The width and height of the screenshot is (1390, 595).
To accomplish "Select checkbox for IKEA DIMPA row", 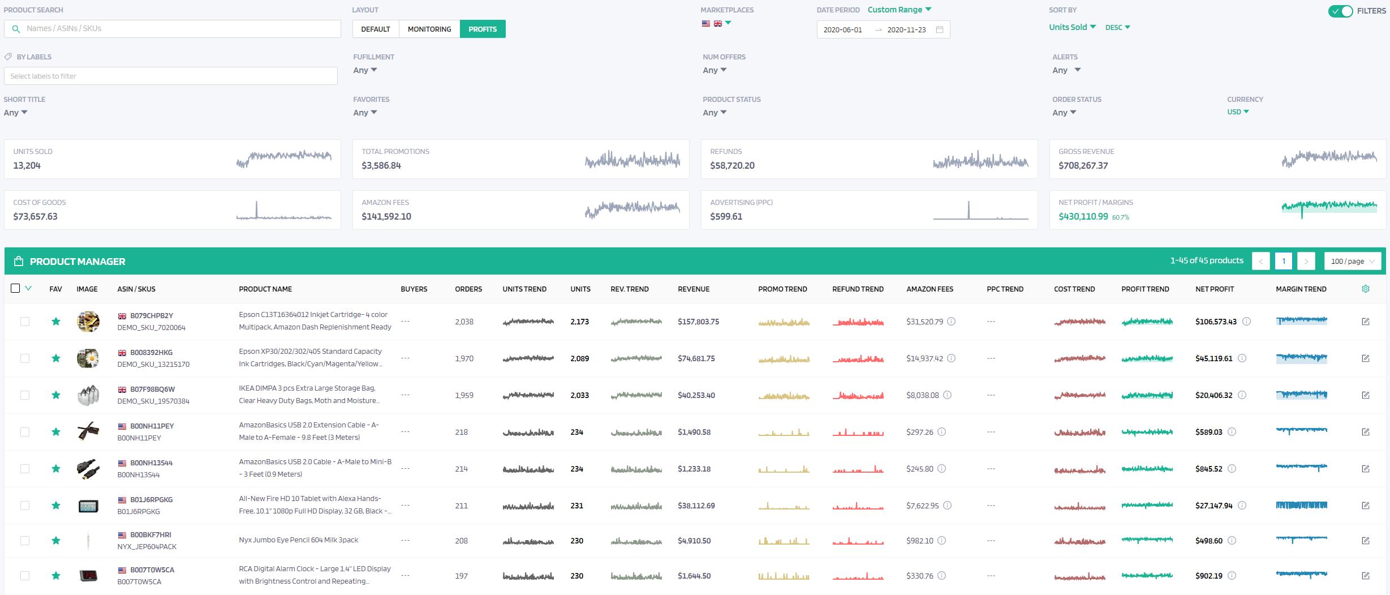I will click(25, 395).
